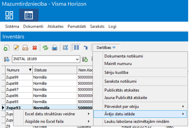Click the new document icon
The image size is (189, 128).
point(6,48)
